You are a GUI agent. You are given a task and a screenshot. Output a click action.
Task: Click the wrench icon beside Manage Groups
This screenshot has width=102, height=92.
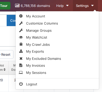[21, 30]
